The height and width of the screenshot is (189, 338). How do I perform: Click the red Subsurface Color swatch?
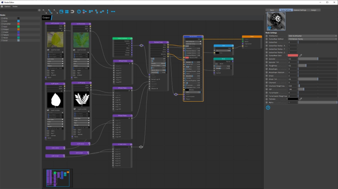point(293,55)
